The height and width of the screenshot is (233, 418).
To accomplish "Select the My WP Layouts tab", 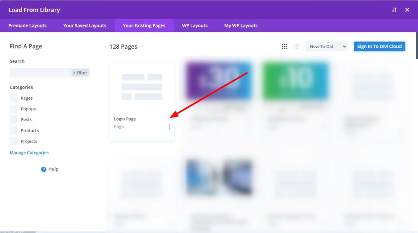I will click(241, 26).
